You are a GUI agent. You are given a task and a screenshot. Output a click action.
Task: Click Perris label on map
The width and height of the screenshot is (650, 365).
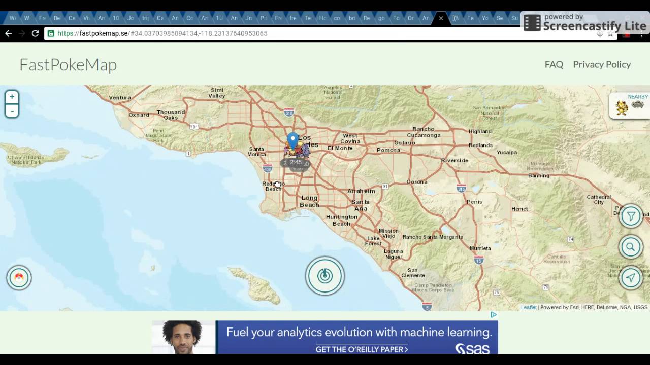point(474,202)
